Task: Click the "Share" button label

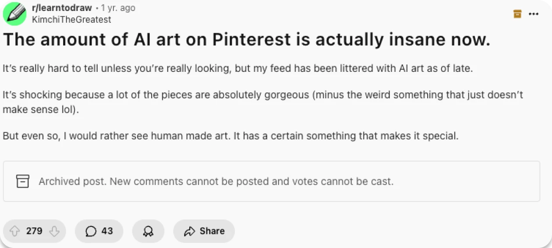Action: click(212, 231)
